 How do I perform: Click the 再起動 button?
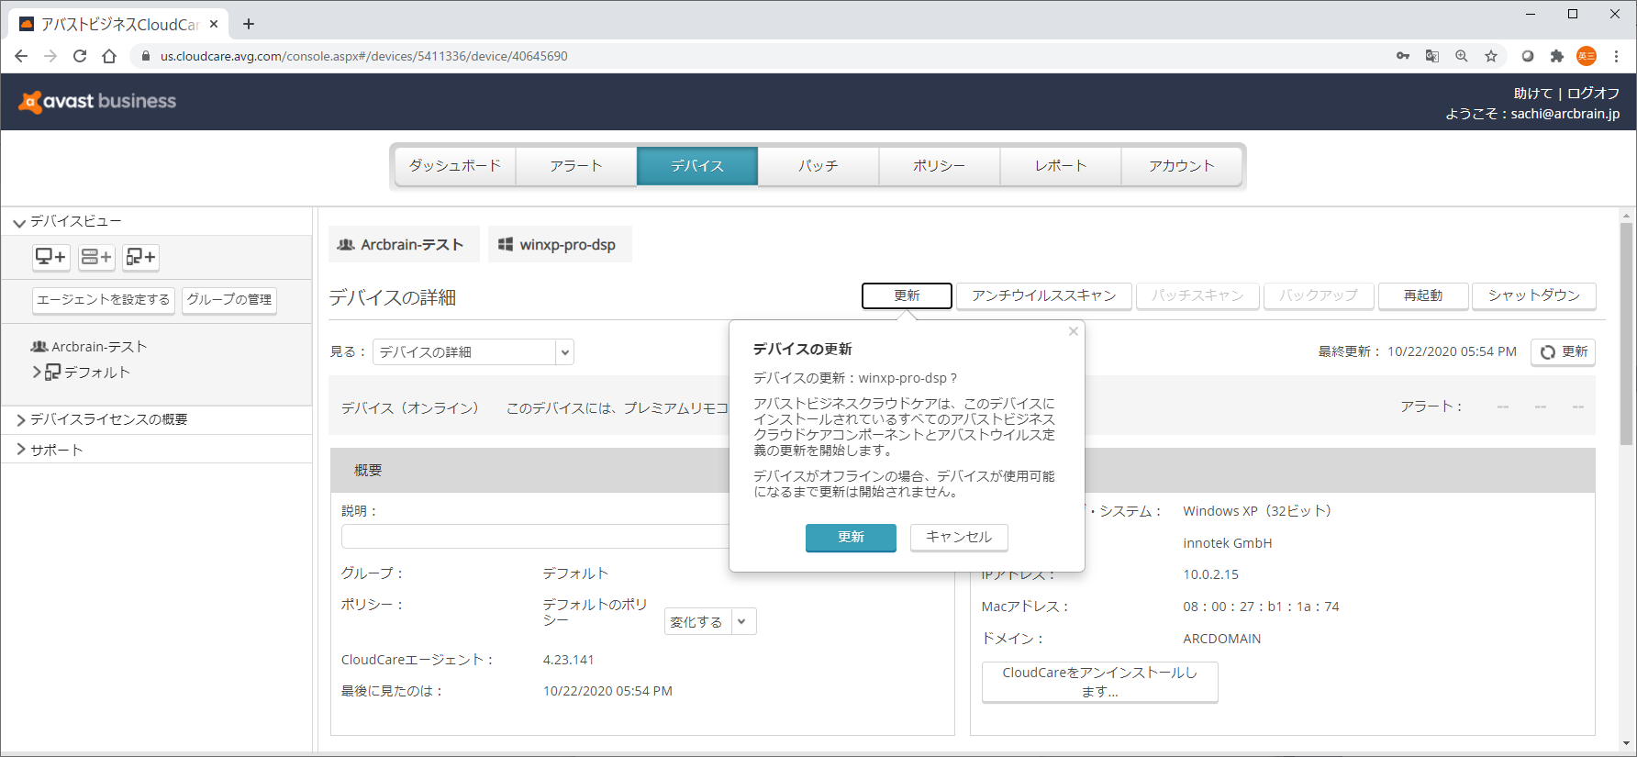[1423, 295]
